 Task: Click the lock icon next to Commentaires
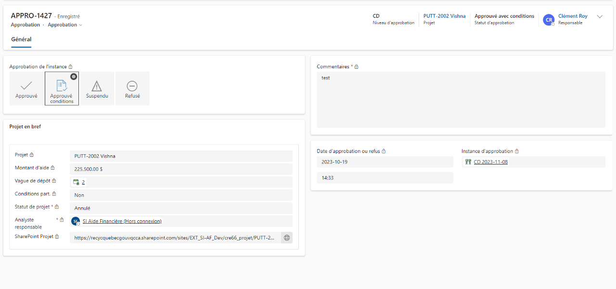357,67
